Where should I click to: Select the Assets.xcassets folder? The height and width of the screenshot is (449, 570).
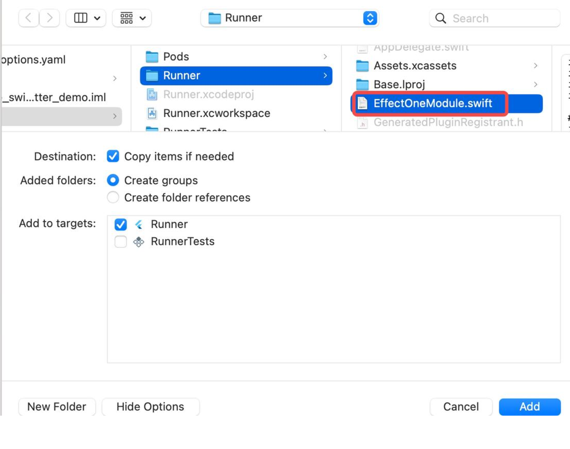(447, 66)
